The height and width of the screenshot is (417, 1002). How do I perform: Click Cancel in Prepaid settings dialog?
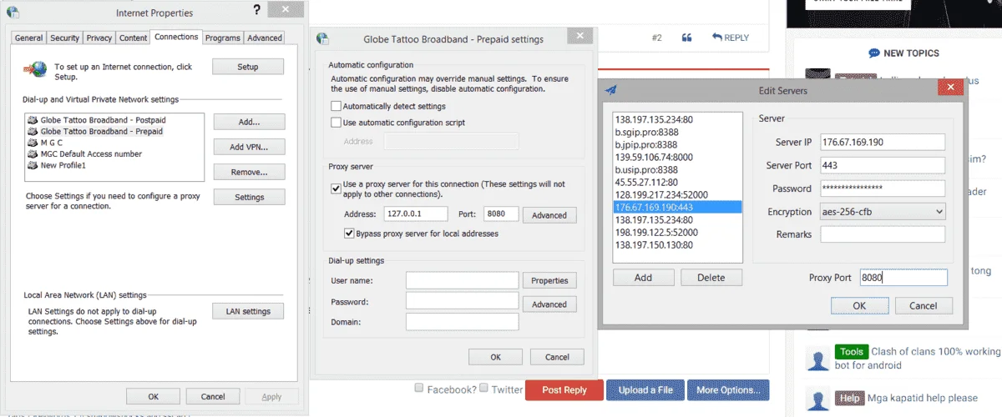click(557, 357)
